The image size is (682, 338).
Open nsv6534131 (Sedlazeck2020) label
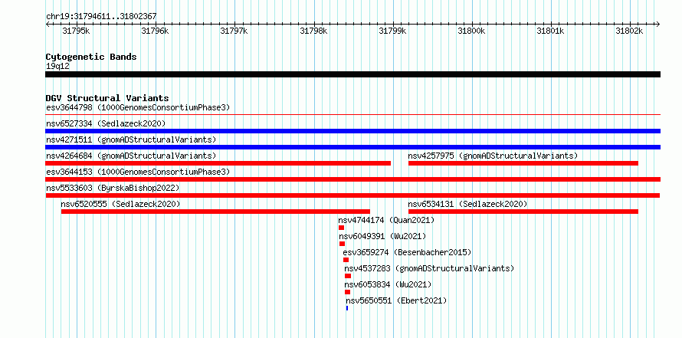pos(467,204)
